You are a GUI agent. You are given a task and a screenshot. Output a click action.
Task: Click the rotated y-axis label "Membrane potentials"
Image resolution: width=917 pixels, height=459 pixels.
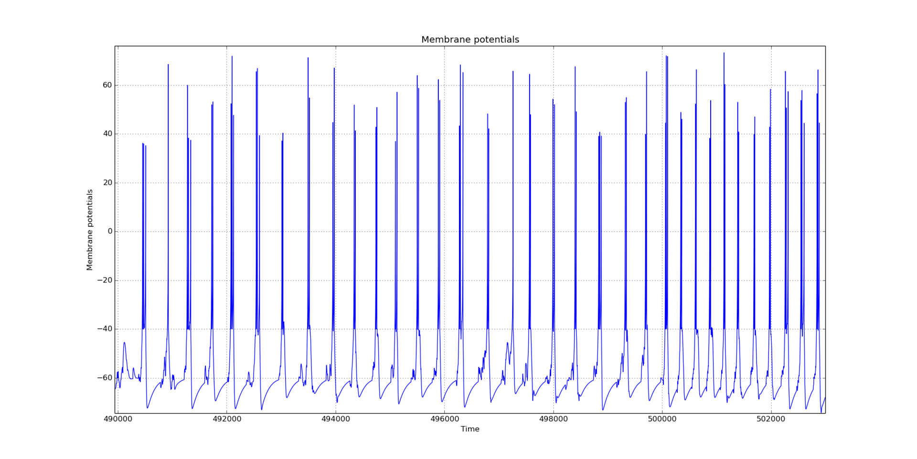coord(90,230)
